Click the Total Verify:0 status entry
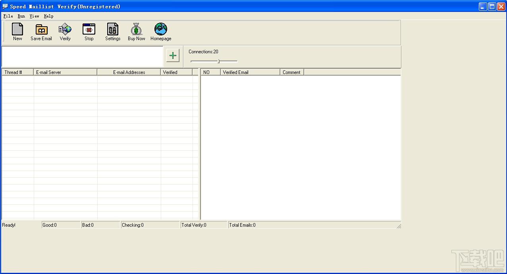This screenshot has width=507, height=274. (x=204, y=225)
